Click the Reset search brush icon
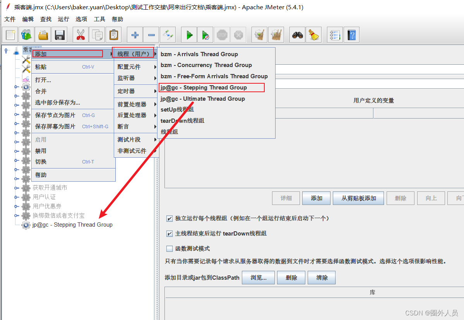Viewport: 464px width, 320px height. coord(314,35)
